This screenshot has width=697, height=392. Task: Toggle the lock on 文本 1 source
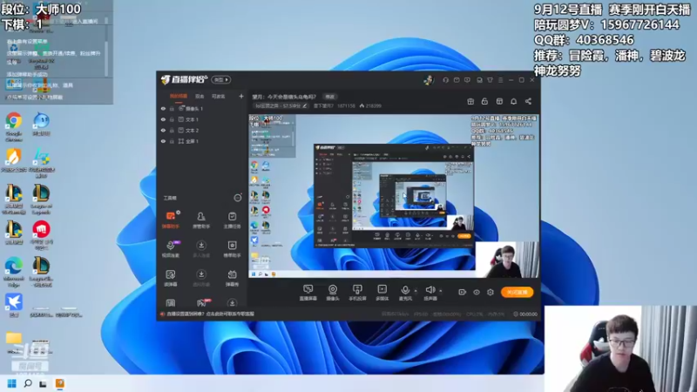(x=172, y=119)
